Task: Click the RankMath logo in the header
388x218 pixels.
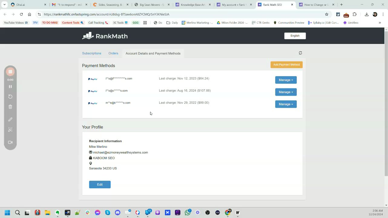Action: [105, 36]
